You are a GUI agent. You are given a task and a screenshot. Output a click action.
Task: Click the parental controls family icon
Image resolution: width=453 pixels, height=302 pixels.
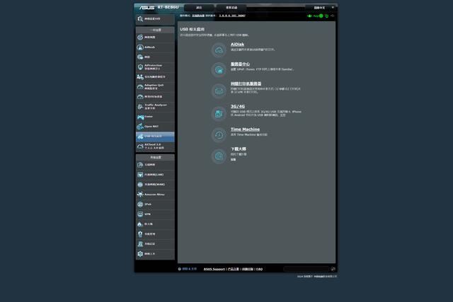tap(140, 77)
